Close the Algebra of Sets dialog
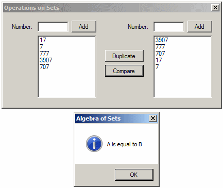Screen dimensions: 223x188 [153, 118]
